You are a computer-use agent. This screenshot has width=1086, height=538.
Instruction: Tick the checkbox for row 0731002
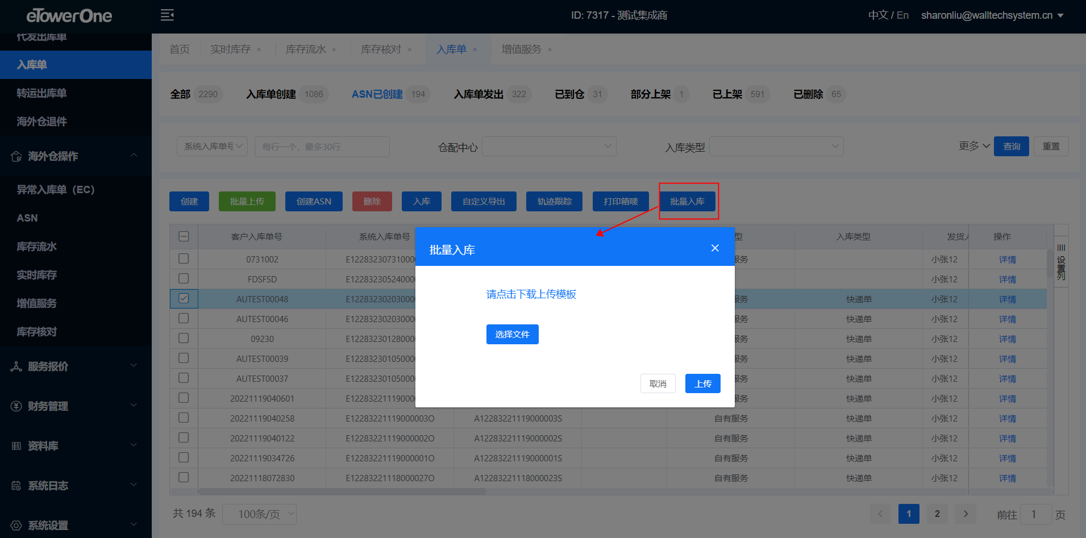[184, 258]
